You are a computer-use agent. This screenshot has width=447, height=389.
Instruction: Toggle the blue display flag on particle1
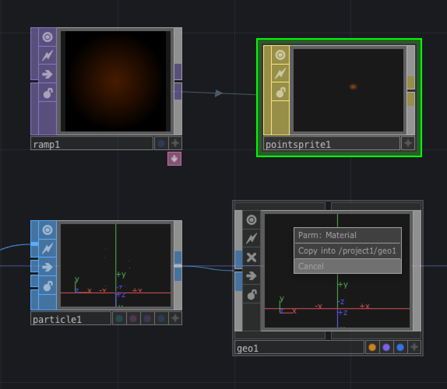161,318
